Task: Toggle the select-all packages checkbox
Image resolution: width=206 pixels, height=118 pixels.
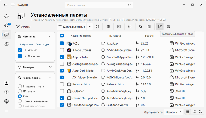Action: pos(62,36)
